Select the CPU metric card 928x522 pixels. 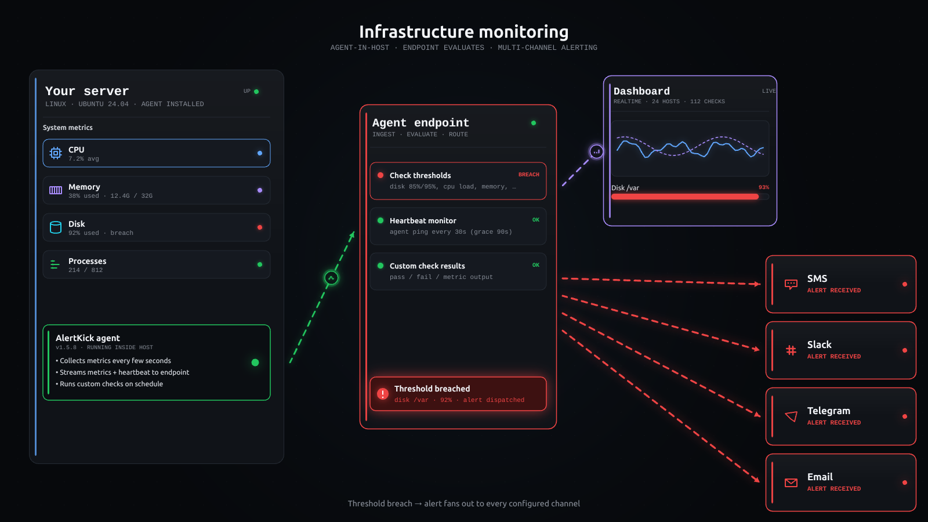157,153
